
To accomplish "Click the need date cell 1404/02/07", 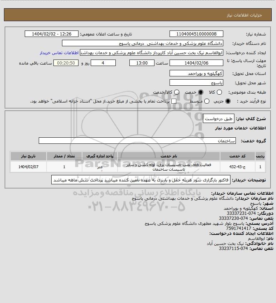I will click(28, 167).
